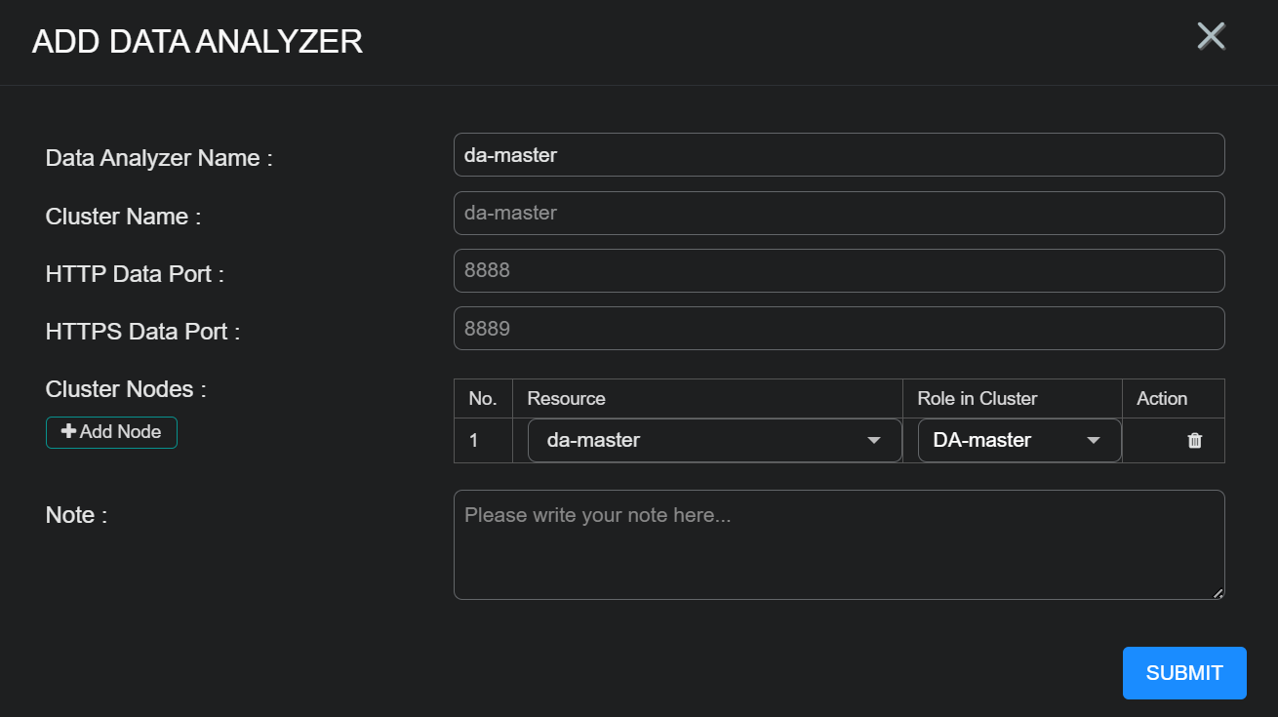The height and width of the screenshot is (717, 1278).
Task: Click into the Cluster Name input
Action: tap(838, 213)
